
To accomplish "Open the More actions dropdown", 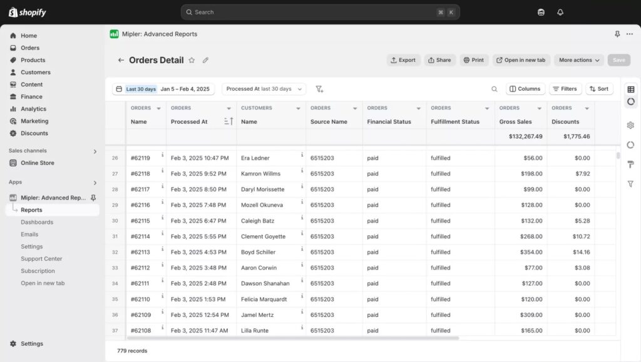I will click(x=578, y=60).
